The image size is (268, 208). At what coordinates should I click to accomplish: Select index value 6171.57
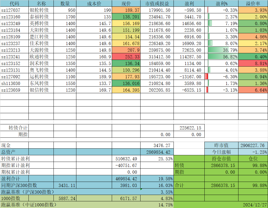pos(126,198)
